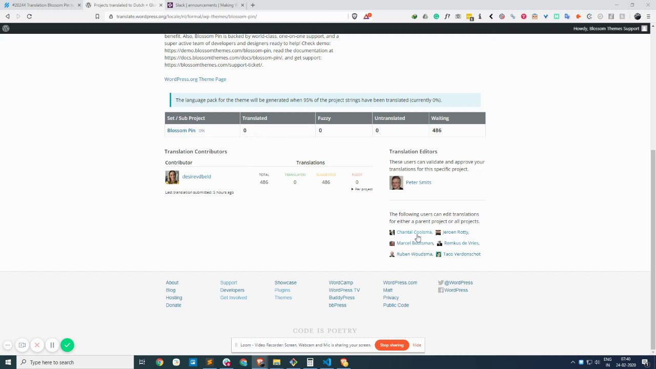Open Ruben Woudsma profile link
Image resolution: width=656 pixels, height=369 pixels.
point(414,254)
